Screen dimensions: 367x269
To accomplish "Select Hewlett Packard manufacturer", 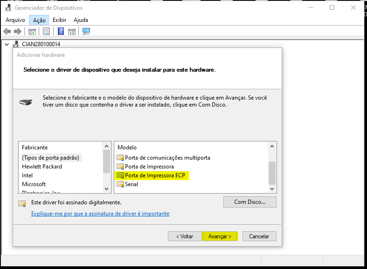I will coord(42,167).
